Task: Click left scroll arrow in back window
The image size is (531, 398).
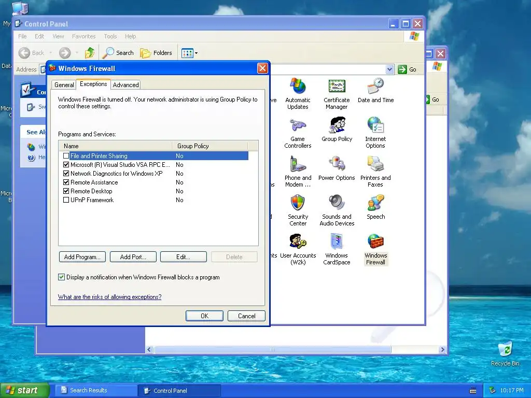Action: pos(149,350)
